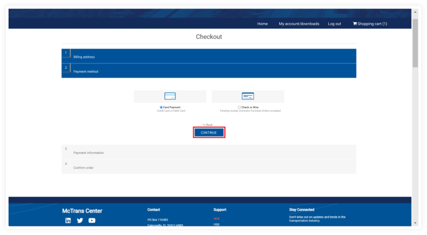Click the scrollbar down arrow
The width and height of the screenshot is (427, 235).
point(415,223)
